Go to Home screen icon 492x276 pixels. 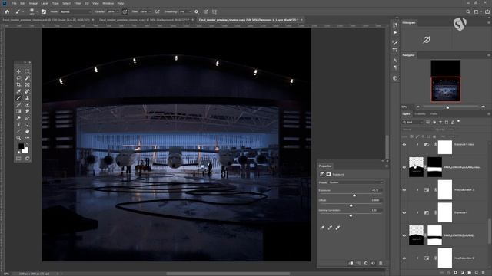[x=7, y=11]
